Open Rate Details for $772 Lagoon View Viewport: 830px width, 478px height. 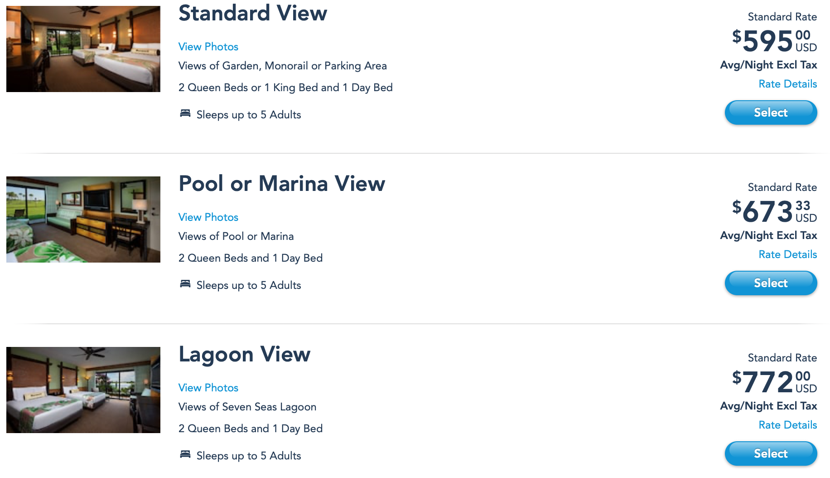(x=787, y=425)
